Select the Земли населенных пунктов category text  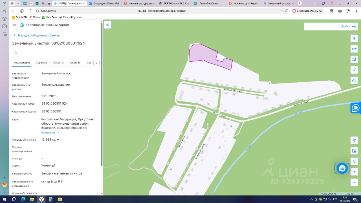(x=62, y=173)
